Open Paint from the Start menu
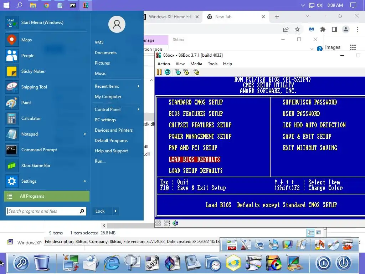Viewport: 365px width, 274px height. 46,103
